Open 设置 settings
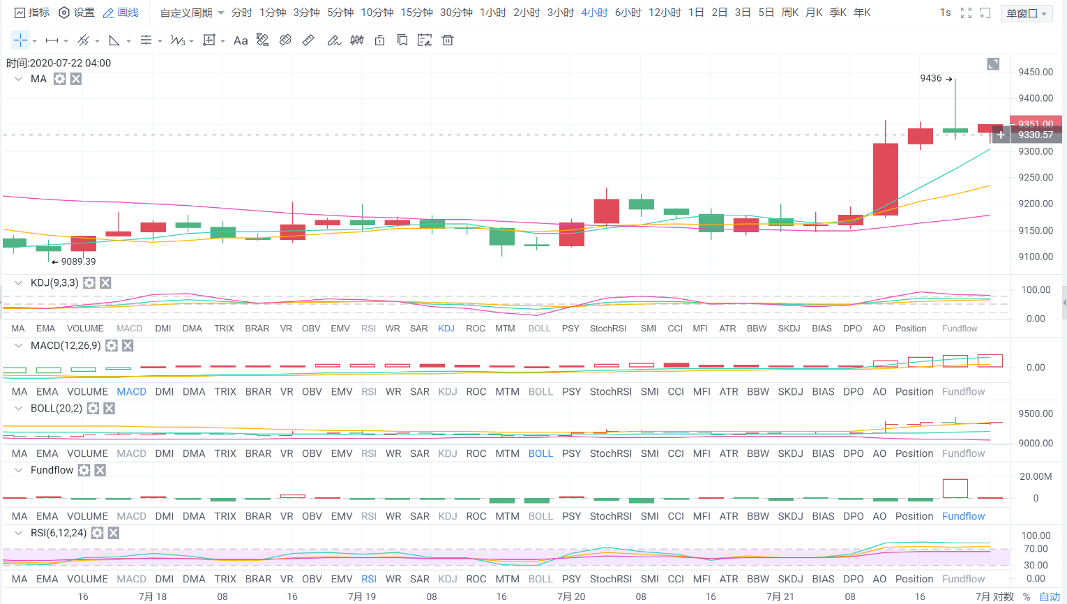Viewport: 1067px width, 604px height. coord(77,13)
